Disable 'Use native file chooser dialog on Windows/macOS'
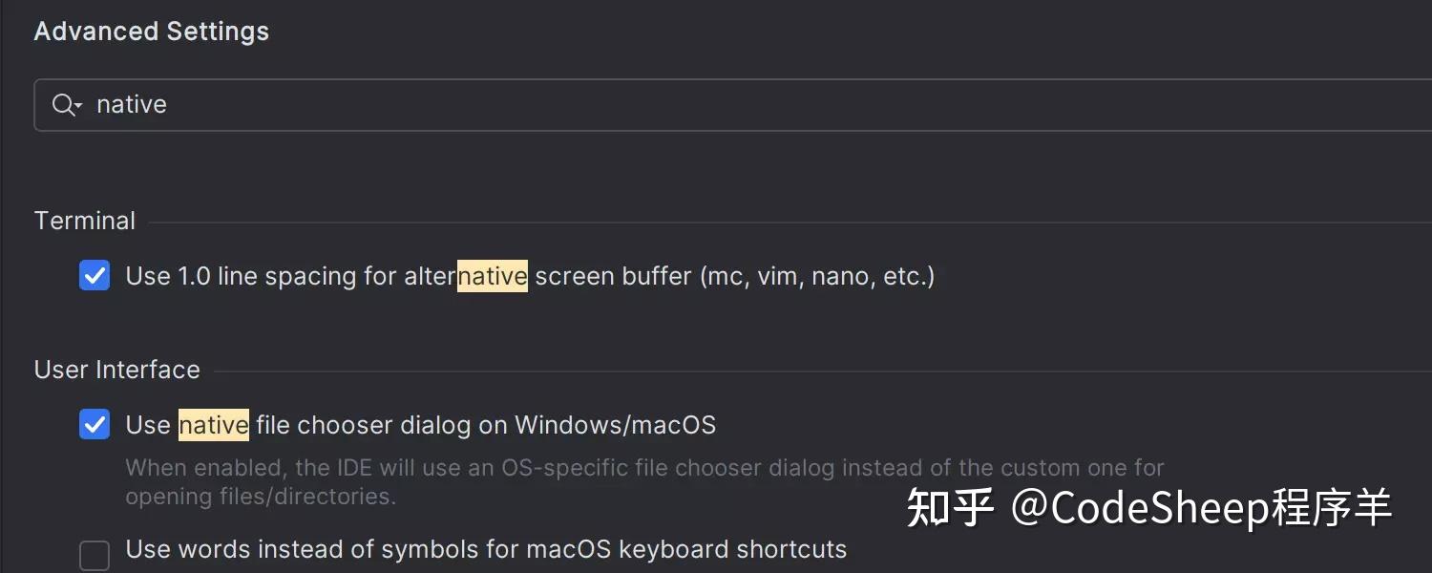The height and width of the screenshot is (573, 1432). tap(95, 424)
